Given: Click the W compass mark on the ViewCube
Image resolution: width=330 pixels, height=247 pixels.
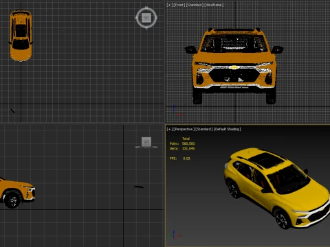Looking at the screenshot, I should 136,18.
